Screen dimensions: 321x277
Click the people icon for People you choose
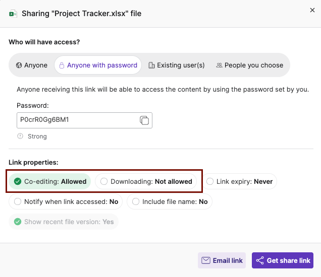[x=219, y=65]
